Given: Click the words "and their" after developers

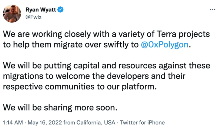Looking at the screenshot, I should (x=168, y=76).
